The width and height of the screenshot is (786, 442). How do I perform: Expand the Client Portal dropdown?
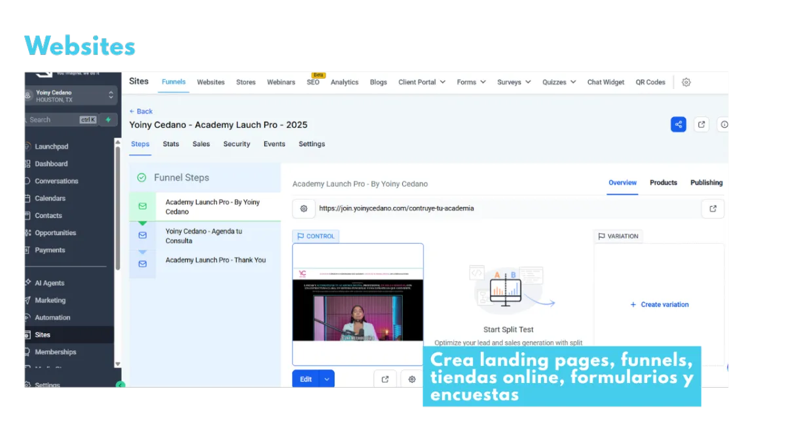[x=422, y=82]
